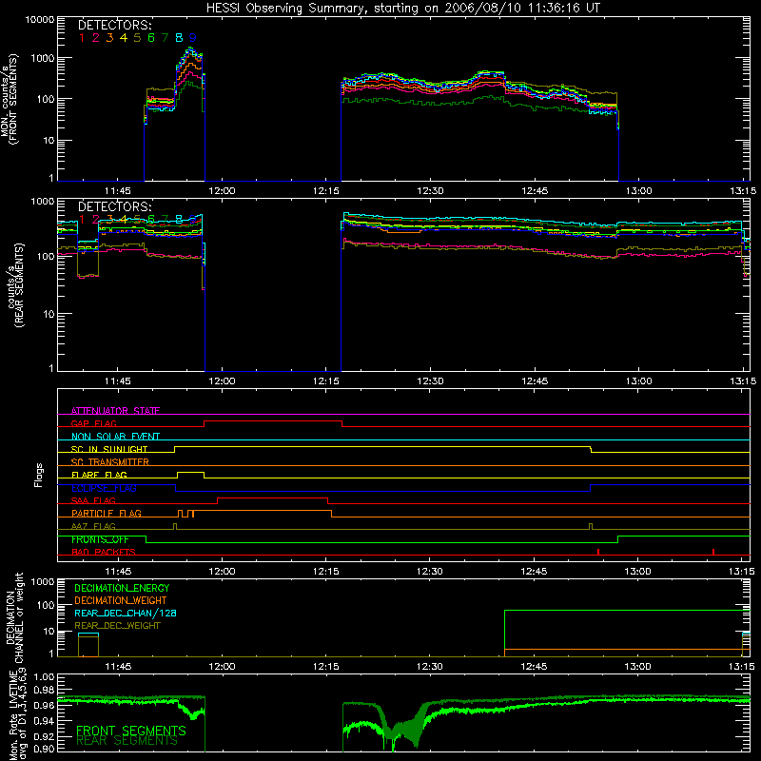Select magenta detector number 2 in top plot legend
The image size is (761, 761).
[x=96, y=37]
